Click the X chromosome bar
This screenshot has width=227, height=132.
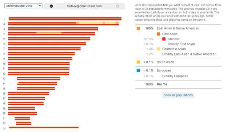coord(44,127)
